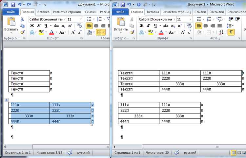The height and width of the screenshot is (158, 246).
Task: Click Paste clipboard icon in left window
Action: point(11,22)
